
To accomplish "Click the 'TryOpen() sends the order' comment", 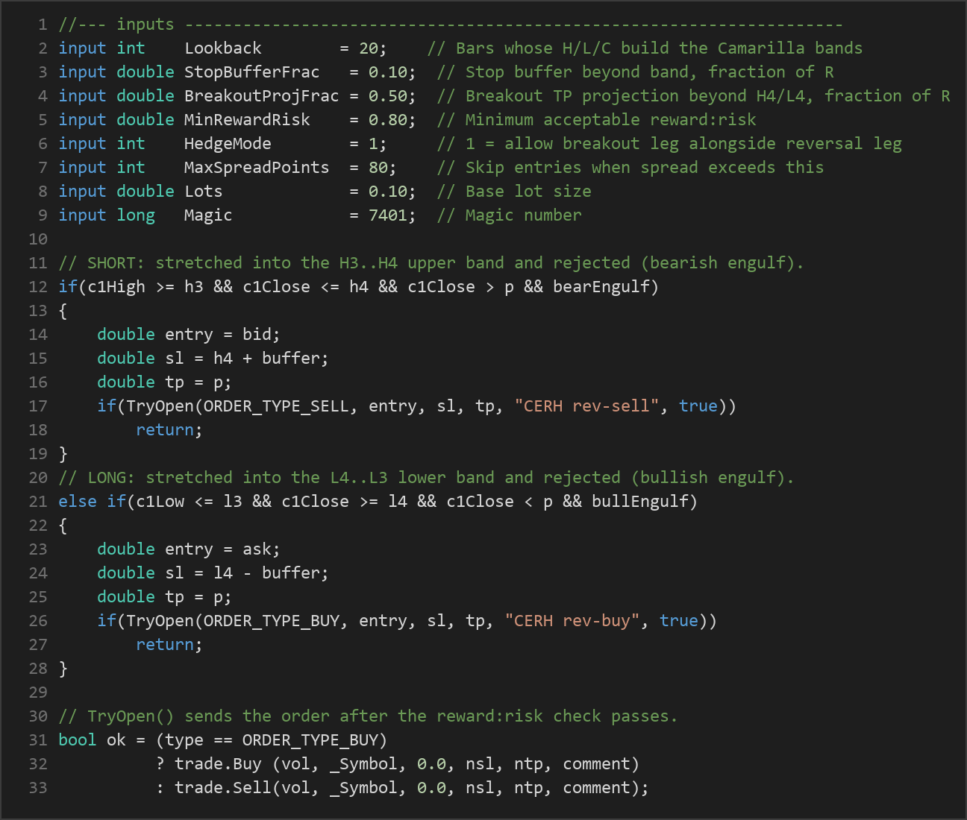I will (x=369, y=716).
